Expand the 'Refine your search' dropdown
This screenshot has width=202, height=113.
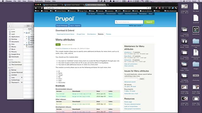[x=136, y=26]
